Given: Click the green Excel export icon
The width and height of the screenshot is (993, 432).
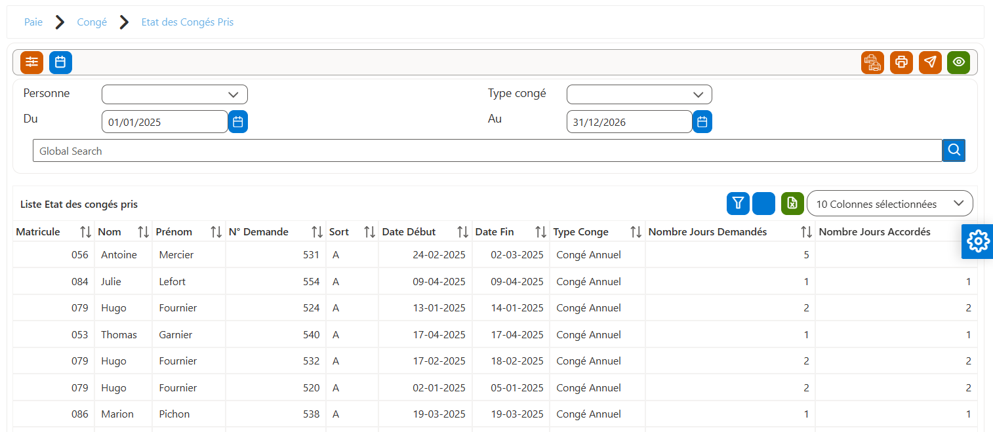Looking at the screenshot, I should (792, 204).
